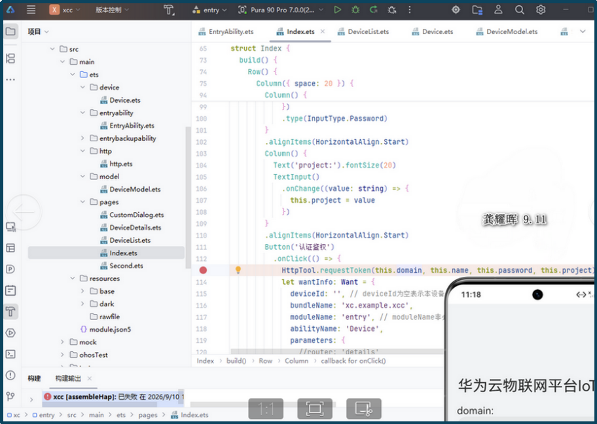Image resolution: width=597 pixels, height=424 pixels.
Task: Close the 构建输出 tab
Action: point(90,378)
